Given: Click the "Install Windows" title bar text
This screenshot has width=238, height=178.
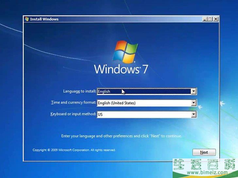Looking at the screenshot, I should click(44, 19).
